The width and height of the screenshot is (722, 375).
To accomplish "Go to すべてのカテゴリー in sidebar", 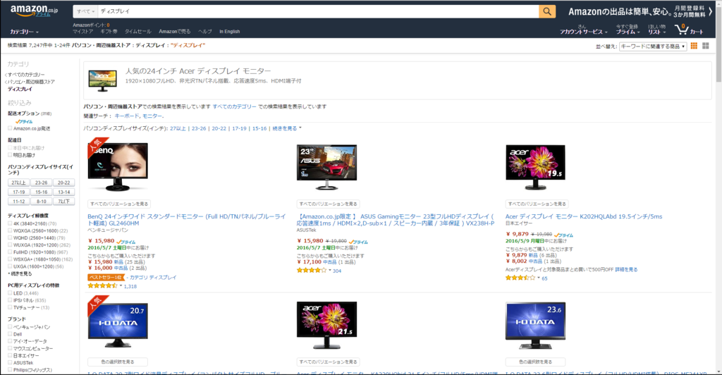I will 26,75.
